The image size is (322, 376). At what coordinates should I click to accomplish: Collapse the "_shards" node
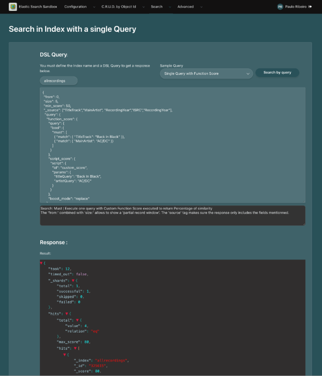point(73,281)
